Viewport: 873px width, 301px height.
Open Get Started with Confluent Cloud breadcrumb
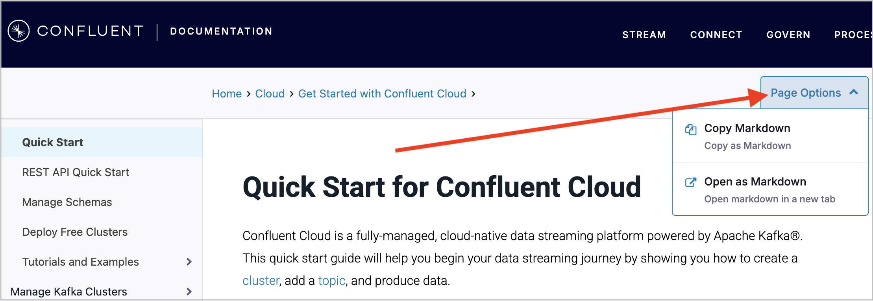[382, 94]
